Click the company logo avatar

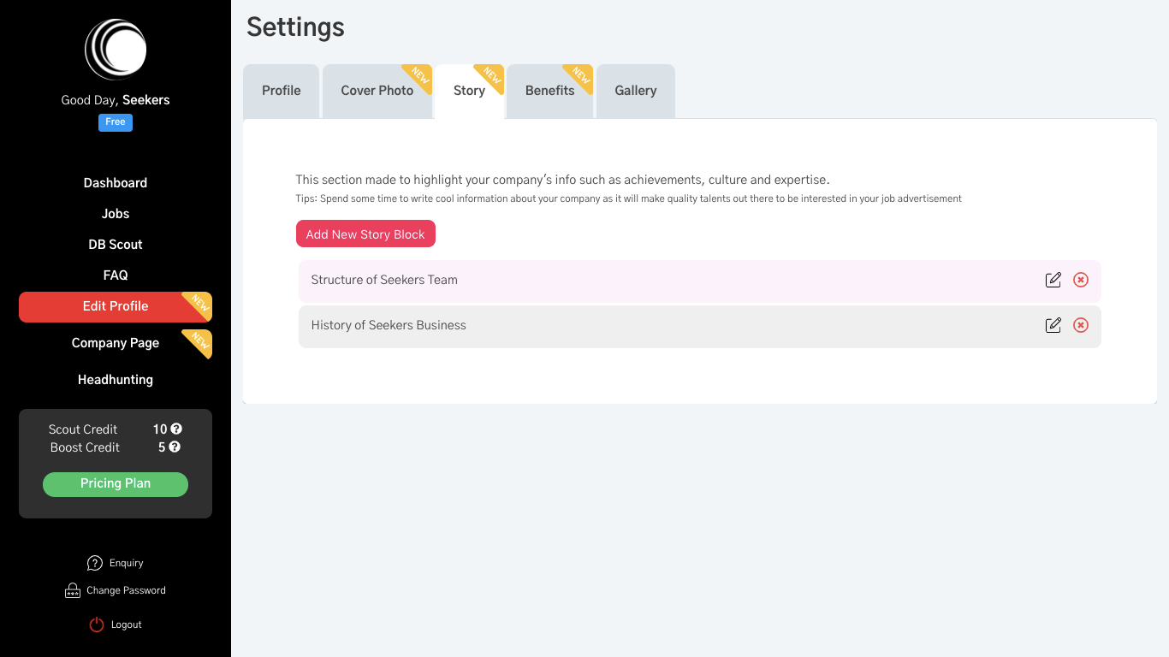tap(116, 50)
